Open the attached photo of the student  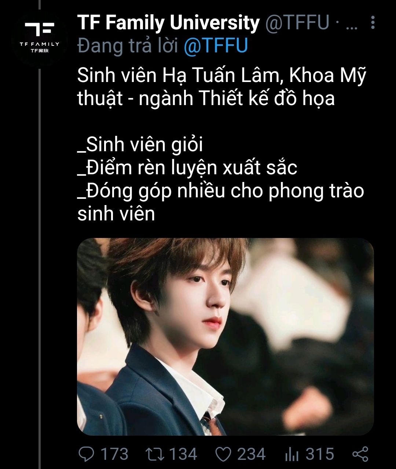pos(225,337)
